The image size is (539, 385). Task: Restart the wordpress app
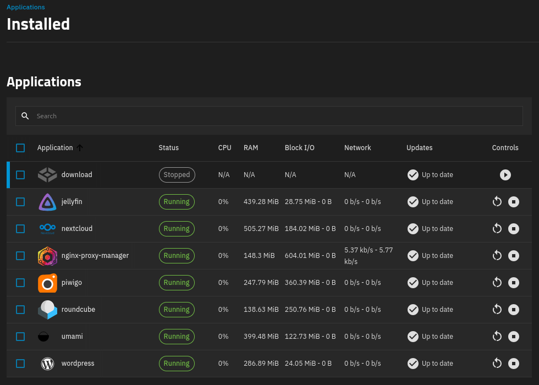(497, 364)
